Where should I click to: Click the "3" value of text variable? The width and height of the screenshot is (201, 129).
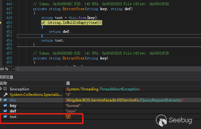point(68,117)
